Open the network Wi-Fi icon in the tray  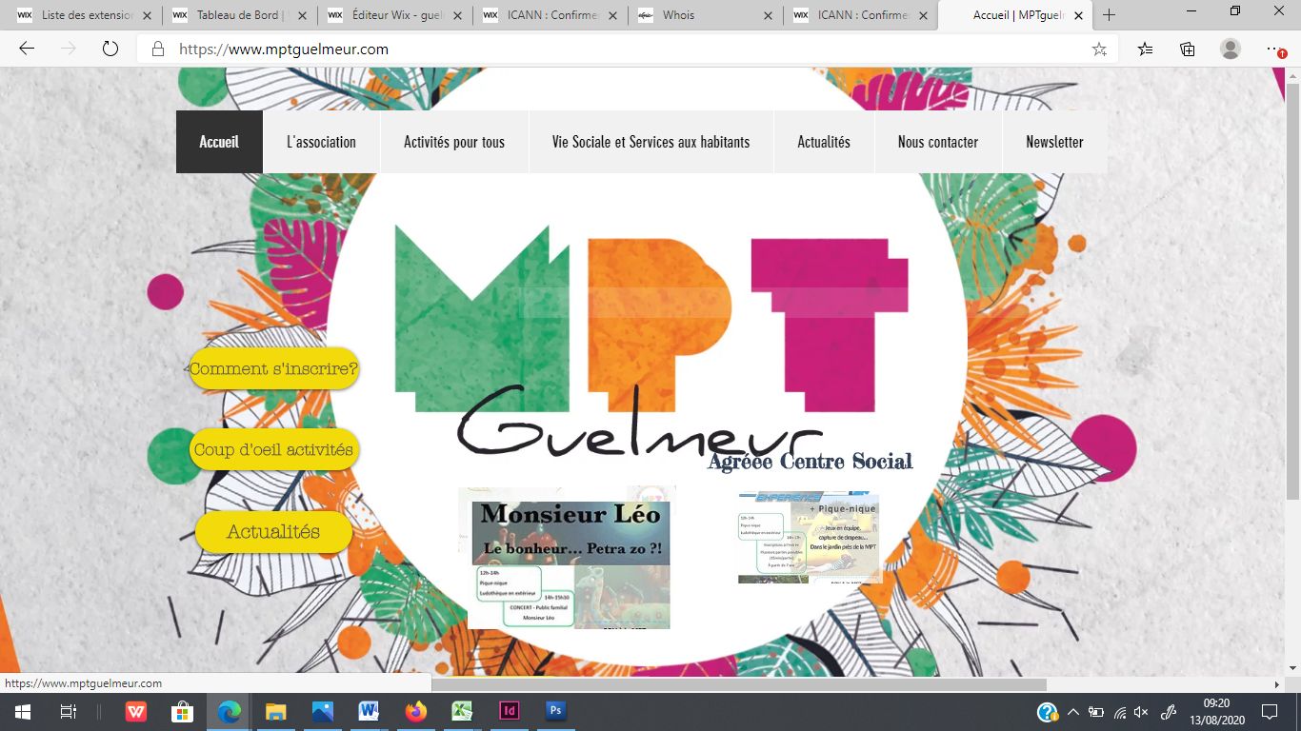[x=1119, y=712]
